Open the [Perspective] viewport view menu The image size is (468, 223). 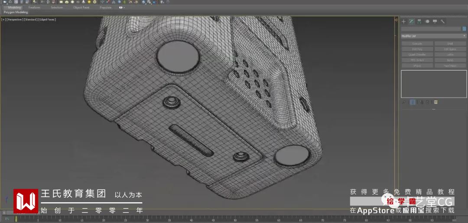pyautogui.click(x=14, y=19)
